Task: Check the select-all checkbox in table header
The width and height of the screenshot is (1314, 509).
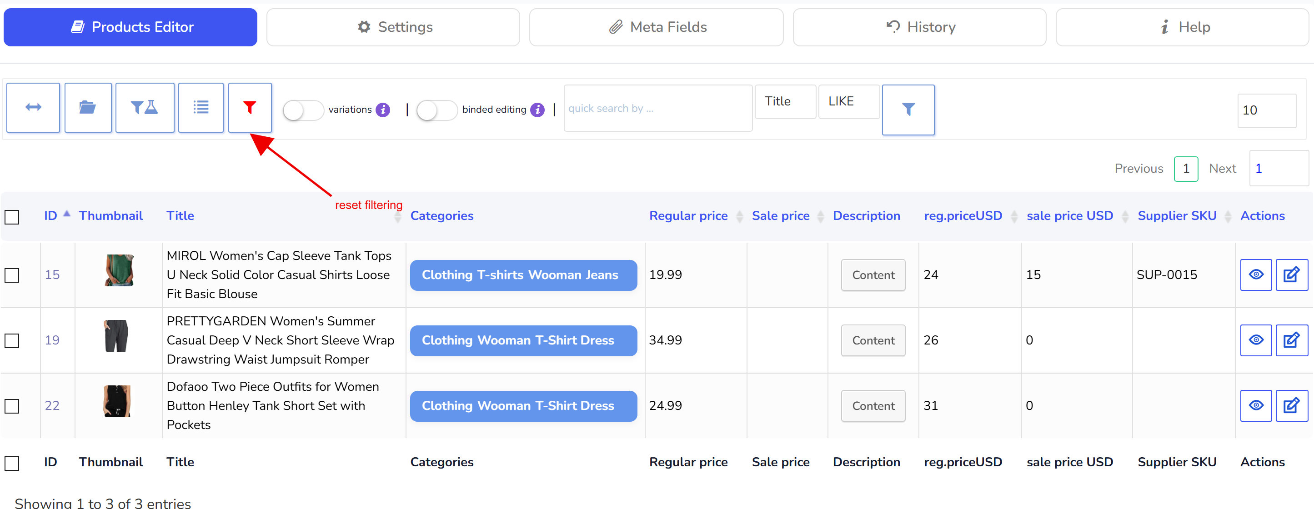Action: point(12,217)
